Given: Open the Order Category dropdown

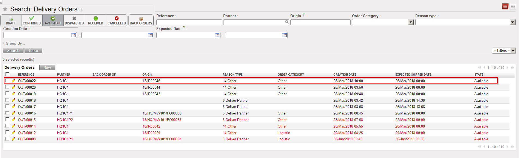Looking at the screenshot, I should pos(411,22).
